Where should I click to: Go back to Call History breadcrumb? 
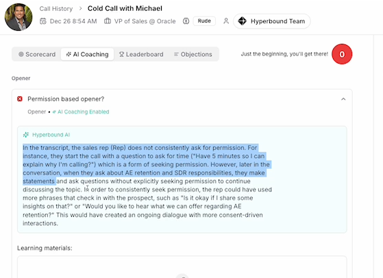pyautogui.click(x=56, y=8)
